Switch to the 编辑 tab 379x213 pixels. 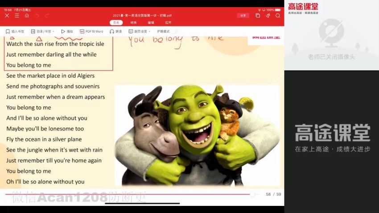point(151,22)
